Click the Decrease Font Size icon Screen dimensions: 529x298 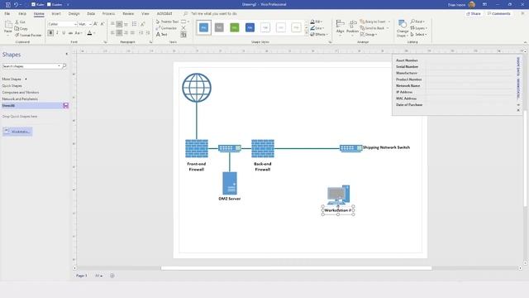pos(102,24)
